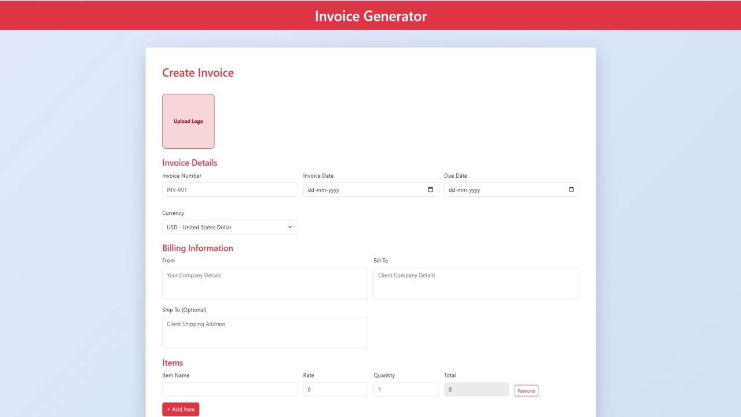Expand the currency selector chevron
The image size is (741, 417).
[x=289, y=227]
